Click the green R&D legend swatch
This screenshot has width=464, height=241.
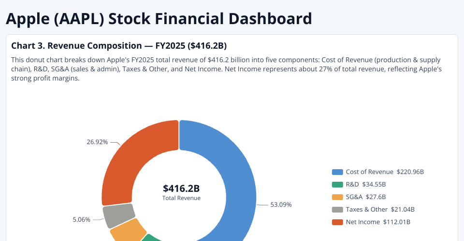(x=337, y=185)
